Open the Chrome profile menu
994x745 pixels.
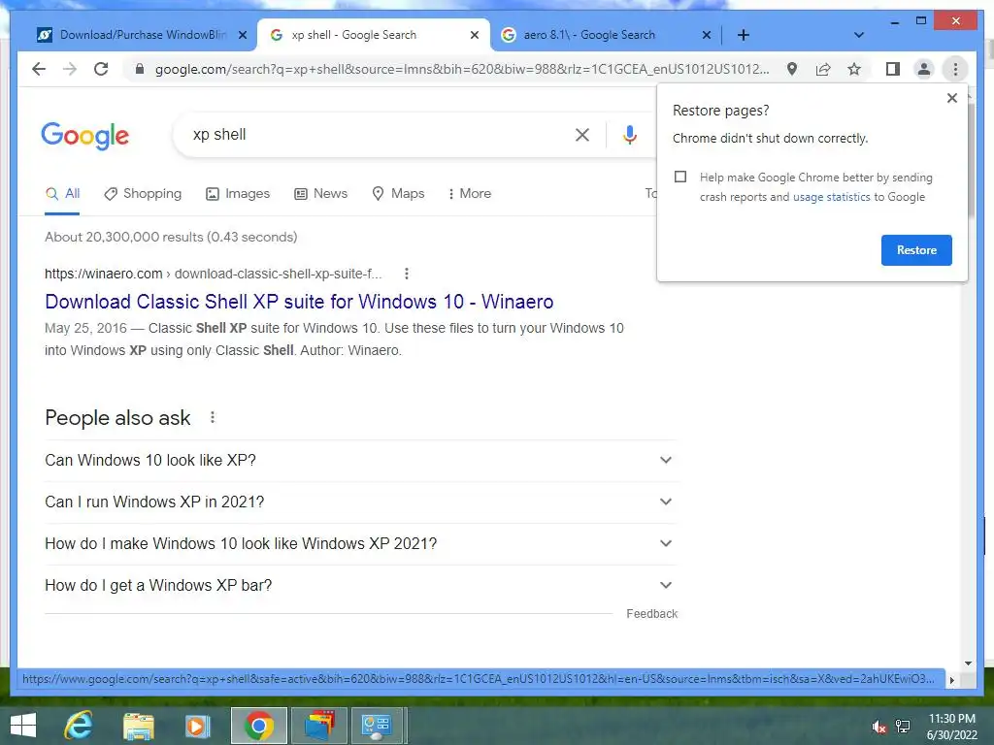pos(924,69)
